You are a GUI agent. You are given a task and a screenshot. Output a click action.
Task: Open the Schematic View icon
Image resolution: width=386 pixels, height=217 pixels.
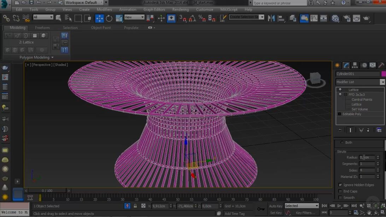323,18
